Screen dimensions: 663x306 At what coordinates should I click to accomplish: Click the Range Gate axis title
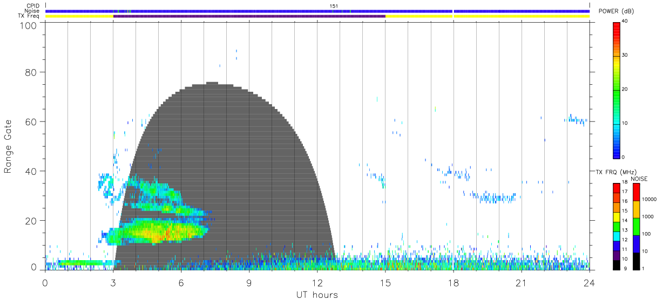[x=9, y=147]
